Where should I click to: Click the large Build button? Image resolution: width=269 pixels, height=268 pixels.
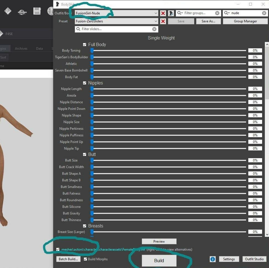tap(159, 261)
